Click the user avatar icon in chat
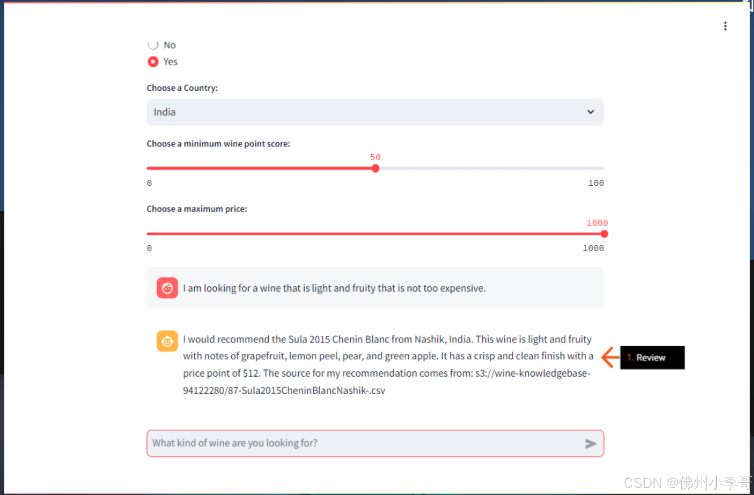 tap(167, 288)
